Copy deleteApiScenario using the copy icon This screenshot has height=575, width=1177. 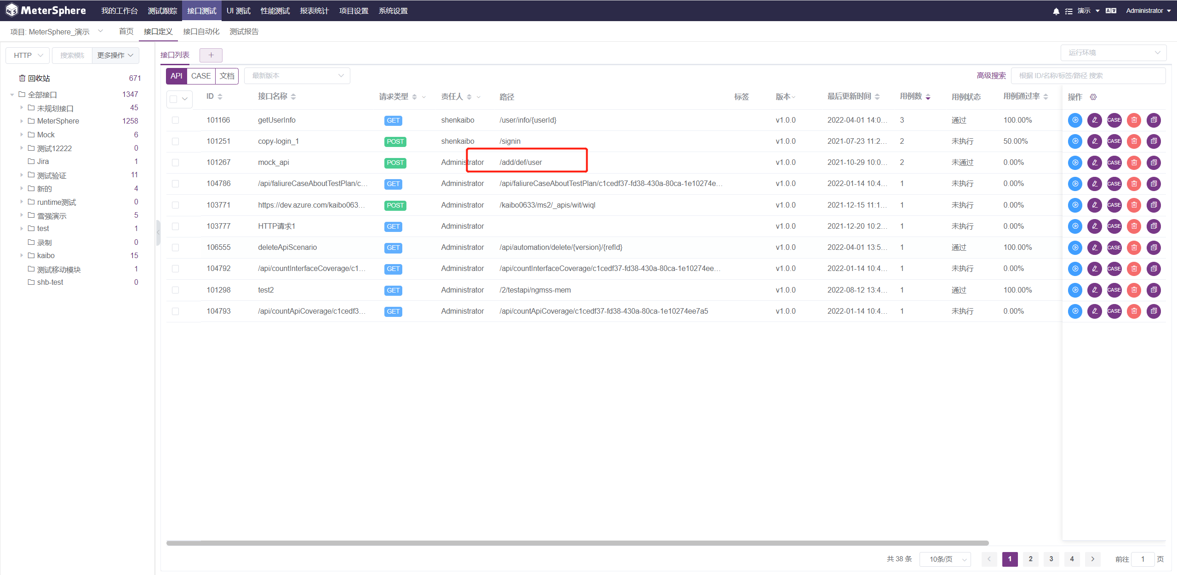pos(1154,248)
